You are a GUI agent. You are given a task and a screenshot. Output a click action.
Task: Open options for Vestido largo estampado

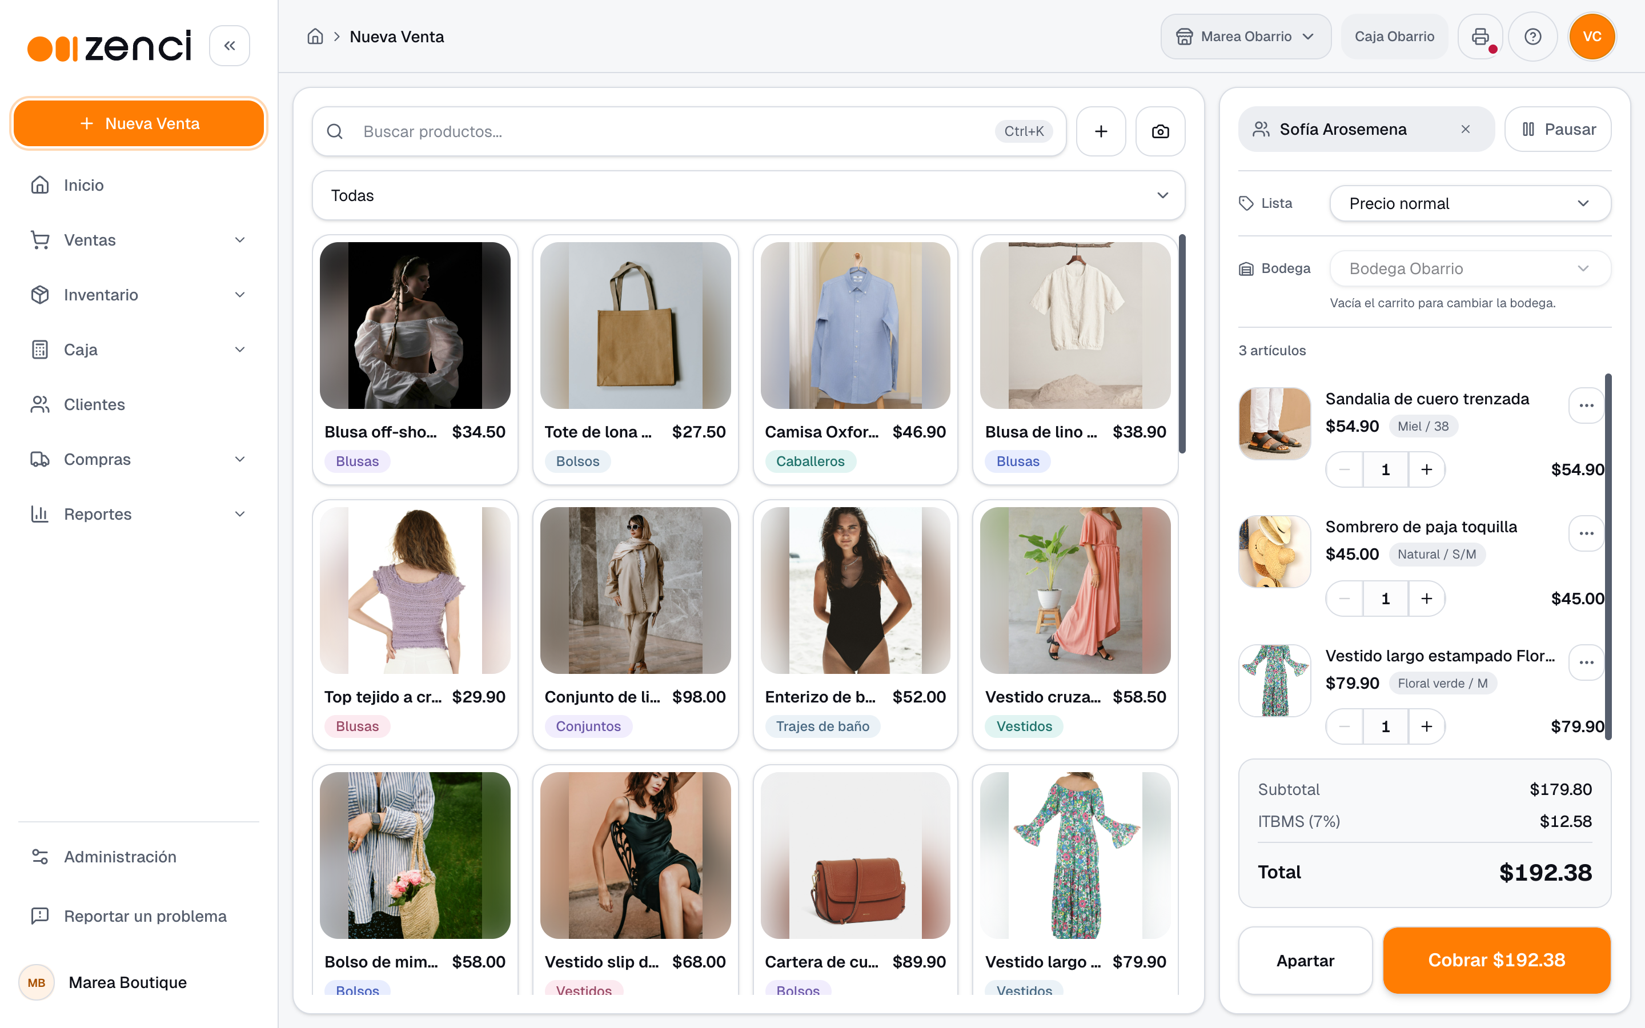tap(1586, 663)
